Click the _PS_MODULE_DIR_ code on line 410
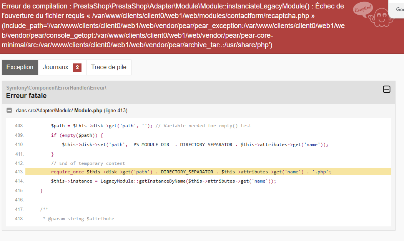The image size is (404, 241). (151, 145)
